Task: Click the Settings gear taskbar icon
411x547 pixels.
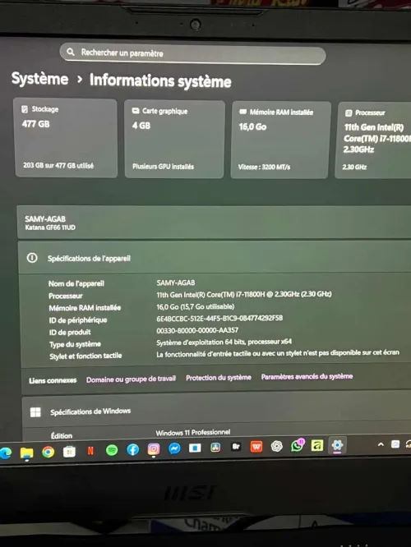Action: click(337, 445)
